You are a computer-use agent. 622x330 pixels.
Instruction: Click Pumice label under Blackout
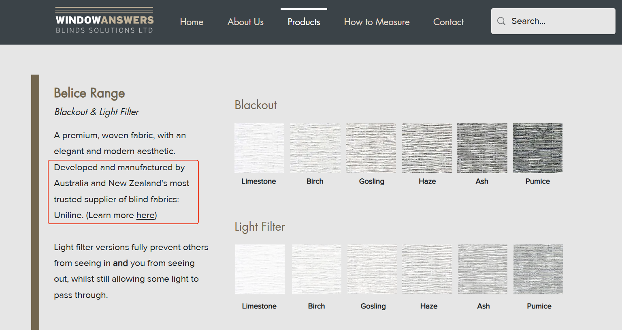coord(538,181)
